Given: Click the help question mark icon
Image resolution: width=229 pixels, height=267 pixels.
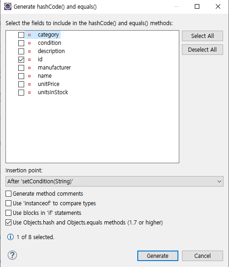Looking at the screenshot, I should point(12,255).
